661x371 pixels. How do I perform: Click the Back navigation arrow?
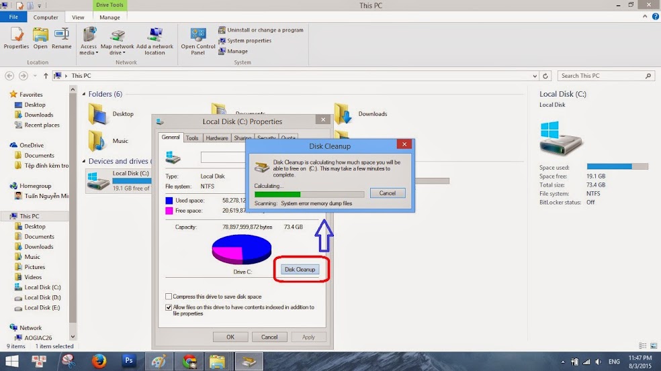[9, 76]
